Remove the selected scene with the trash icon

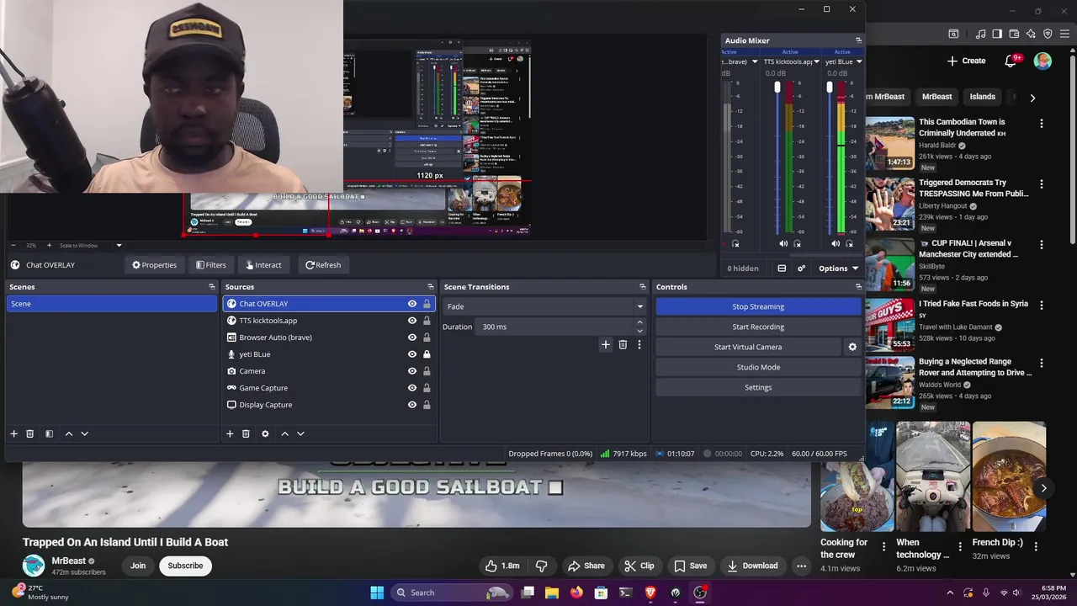(x=29, y=433)
